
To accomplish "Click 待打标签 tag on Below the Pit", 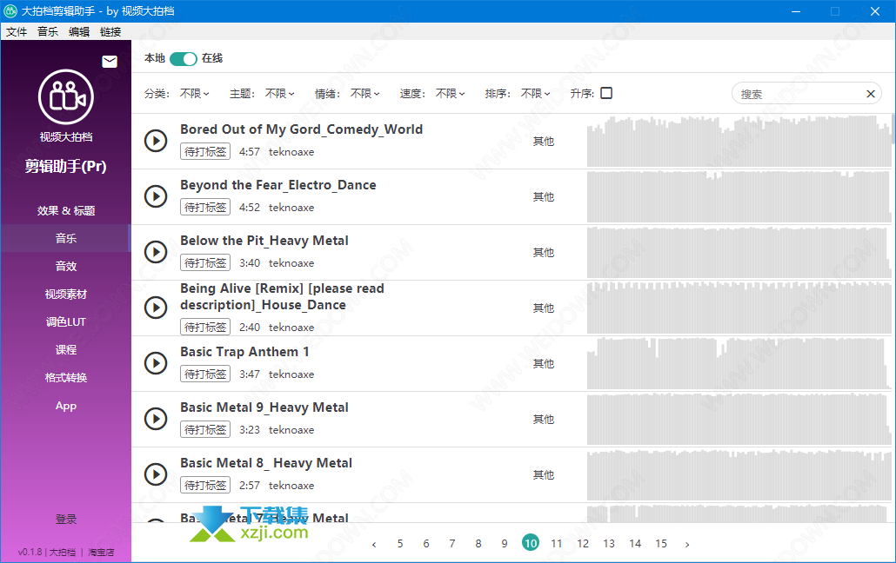I will (205, 262).
